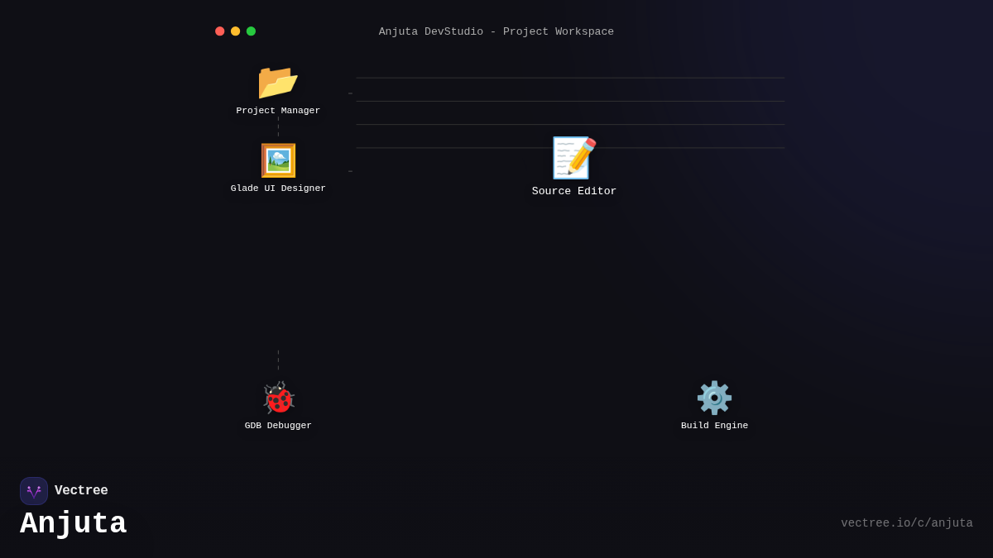Open the Source Editor notepad icon

click(573, 158)
